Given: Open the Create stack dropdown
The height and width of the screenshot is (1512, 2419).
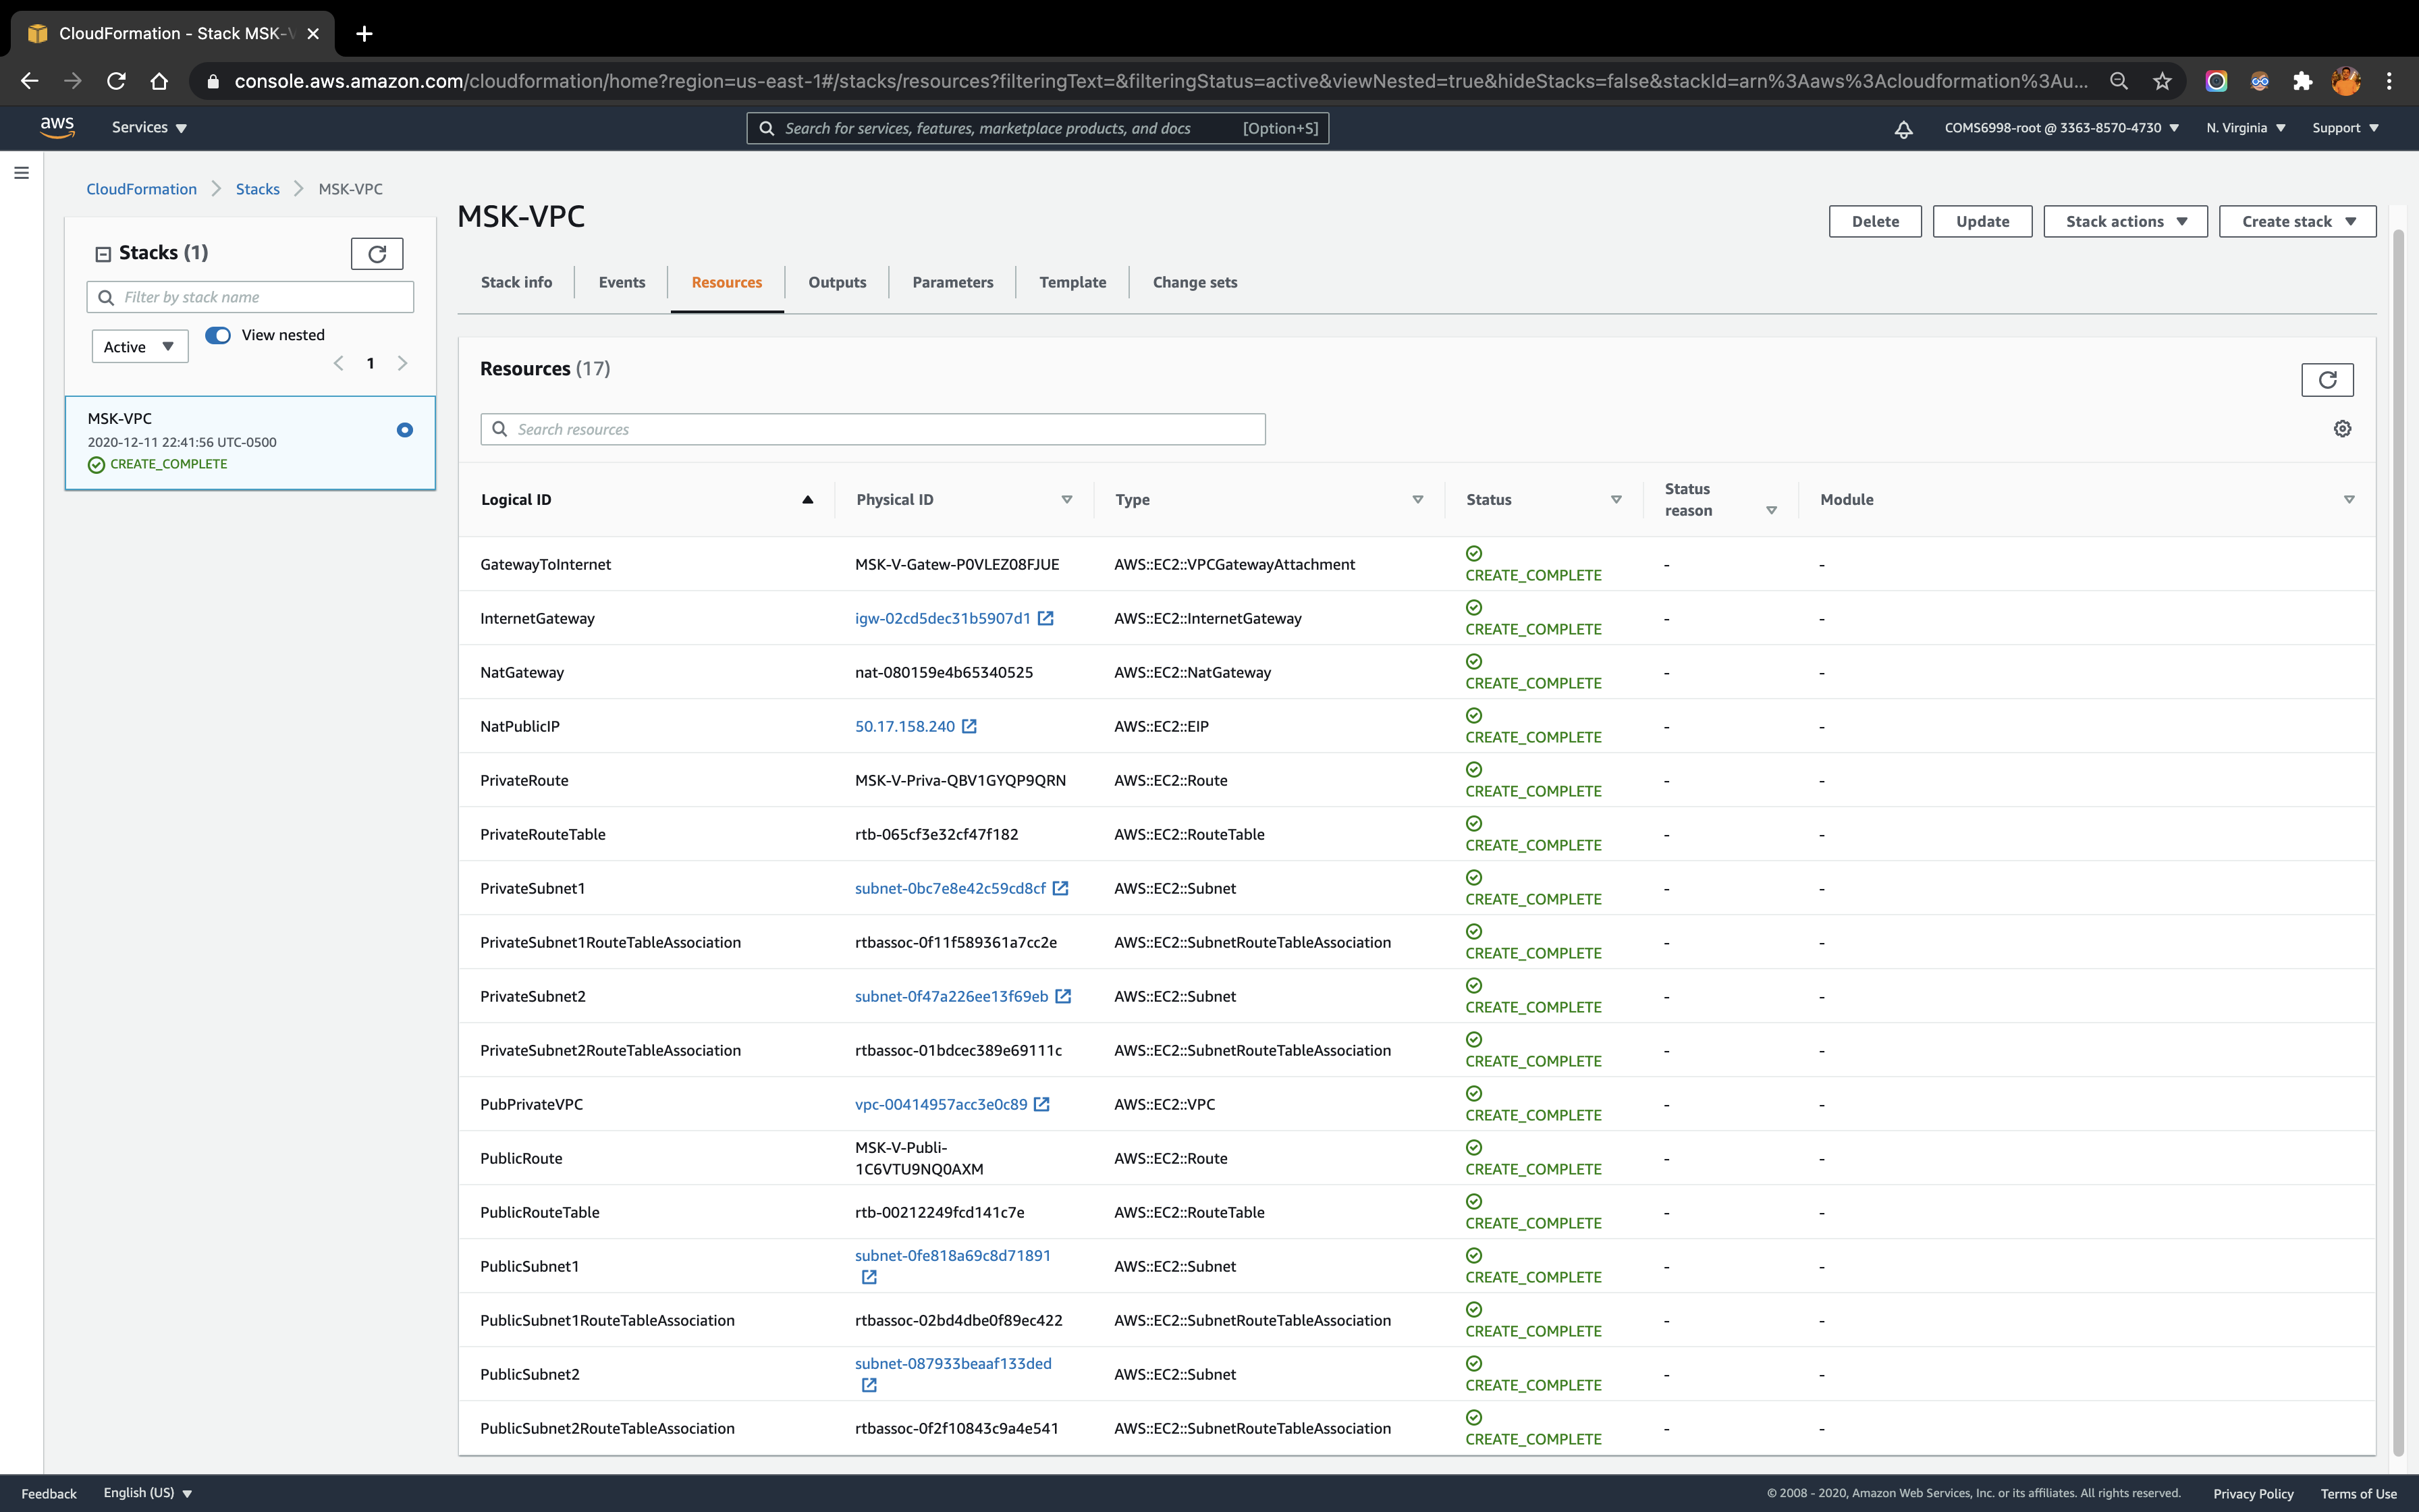Looking at the screenshot, I should (x=2297, y=221).
